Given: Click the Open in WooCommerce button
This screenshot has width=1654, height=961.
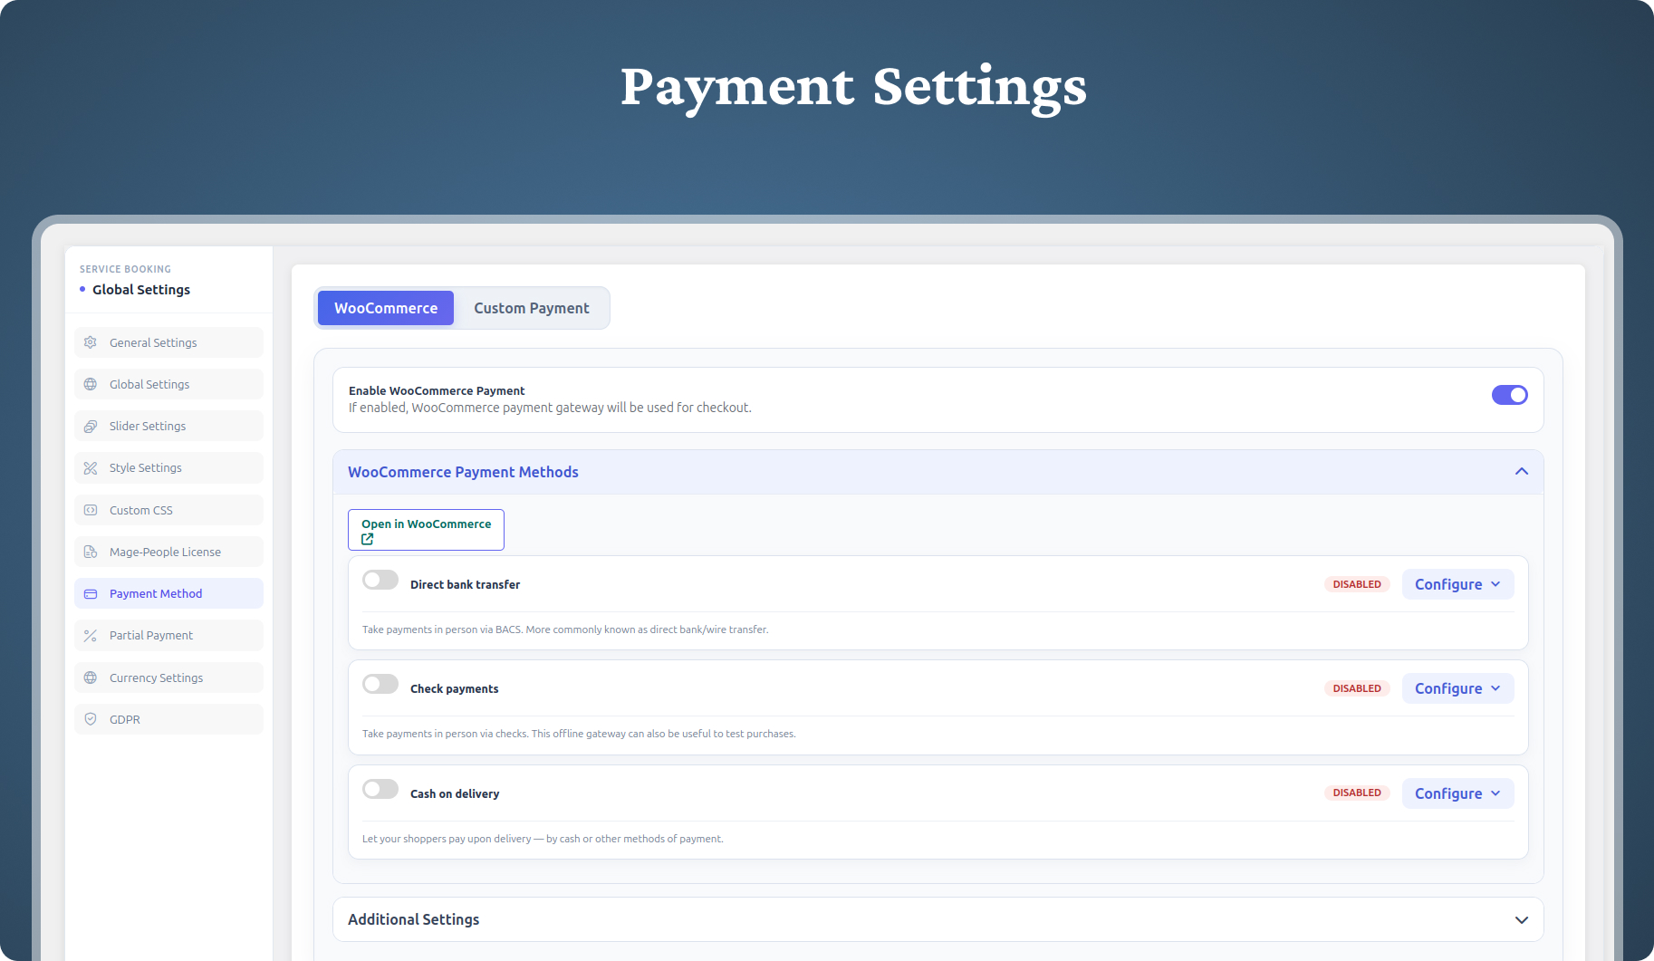Looking at the screenshot, I should [x=426, y=530].
